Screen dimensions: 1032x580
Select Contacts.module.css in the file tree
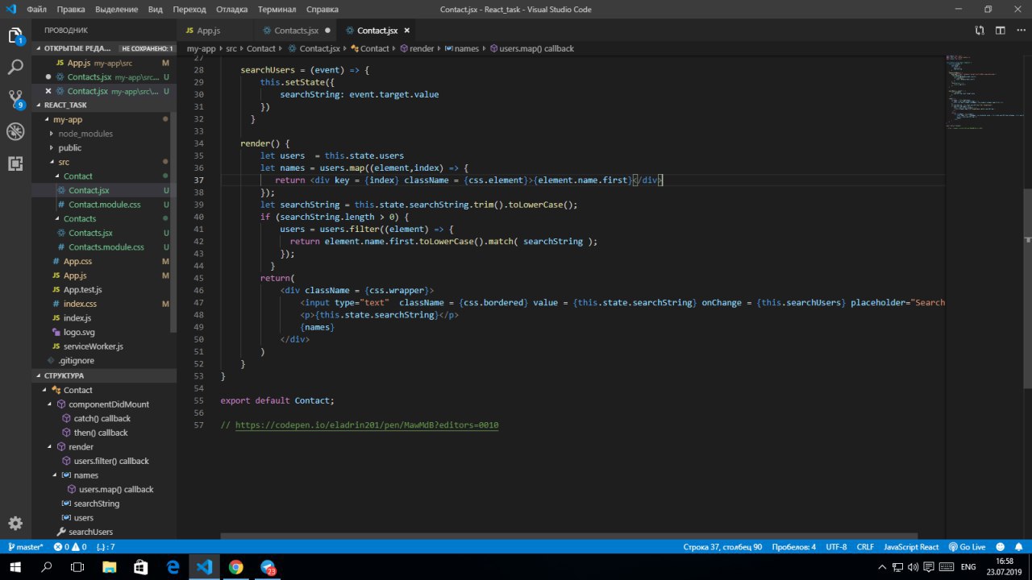[106, 247]
